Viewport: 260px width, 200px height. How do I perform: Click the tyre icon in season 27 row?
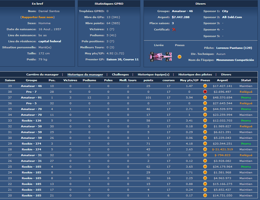click(205, 155)
